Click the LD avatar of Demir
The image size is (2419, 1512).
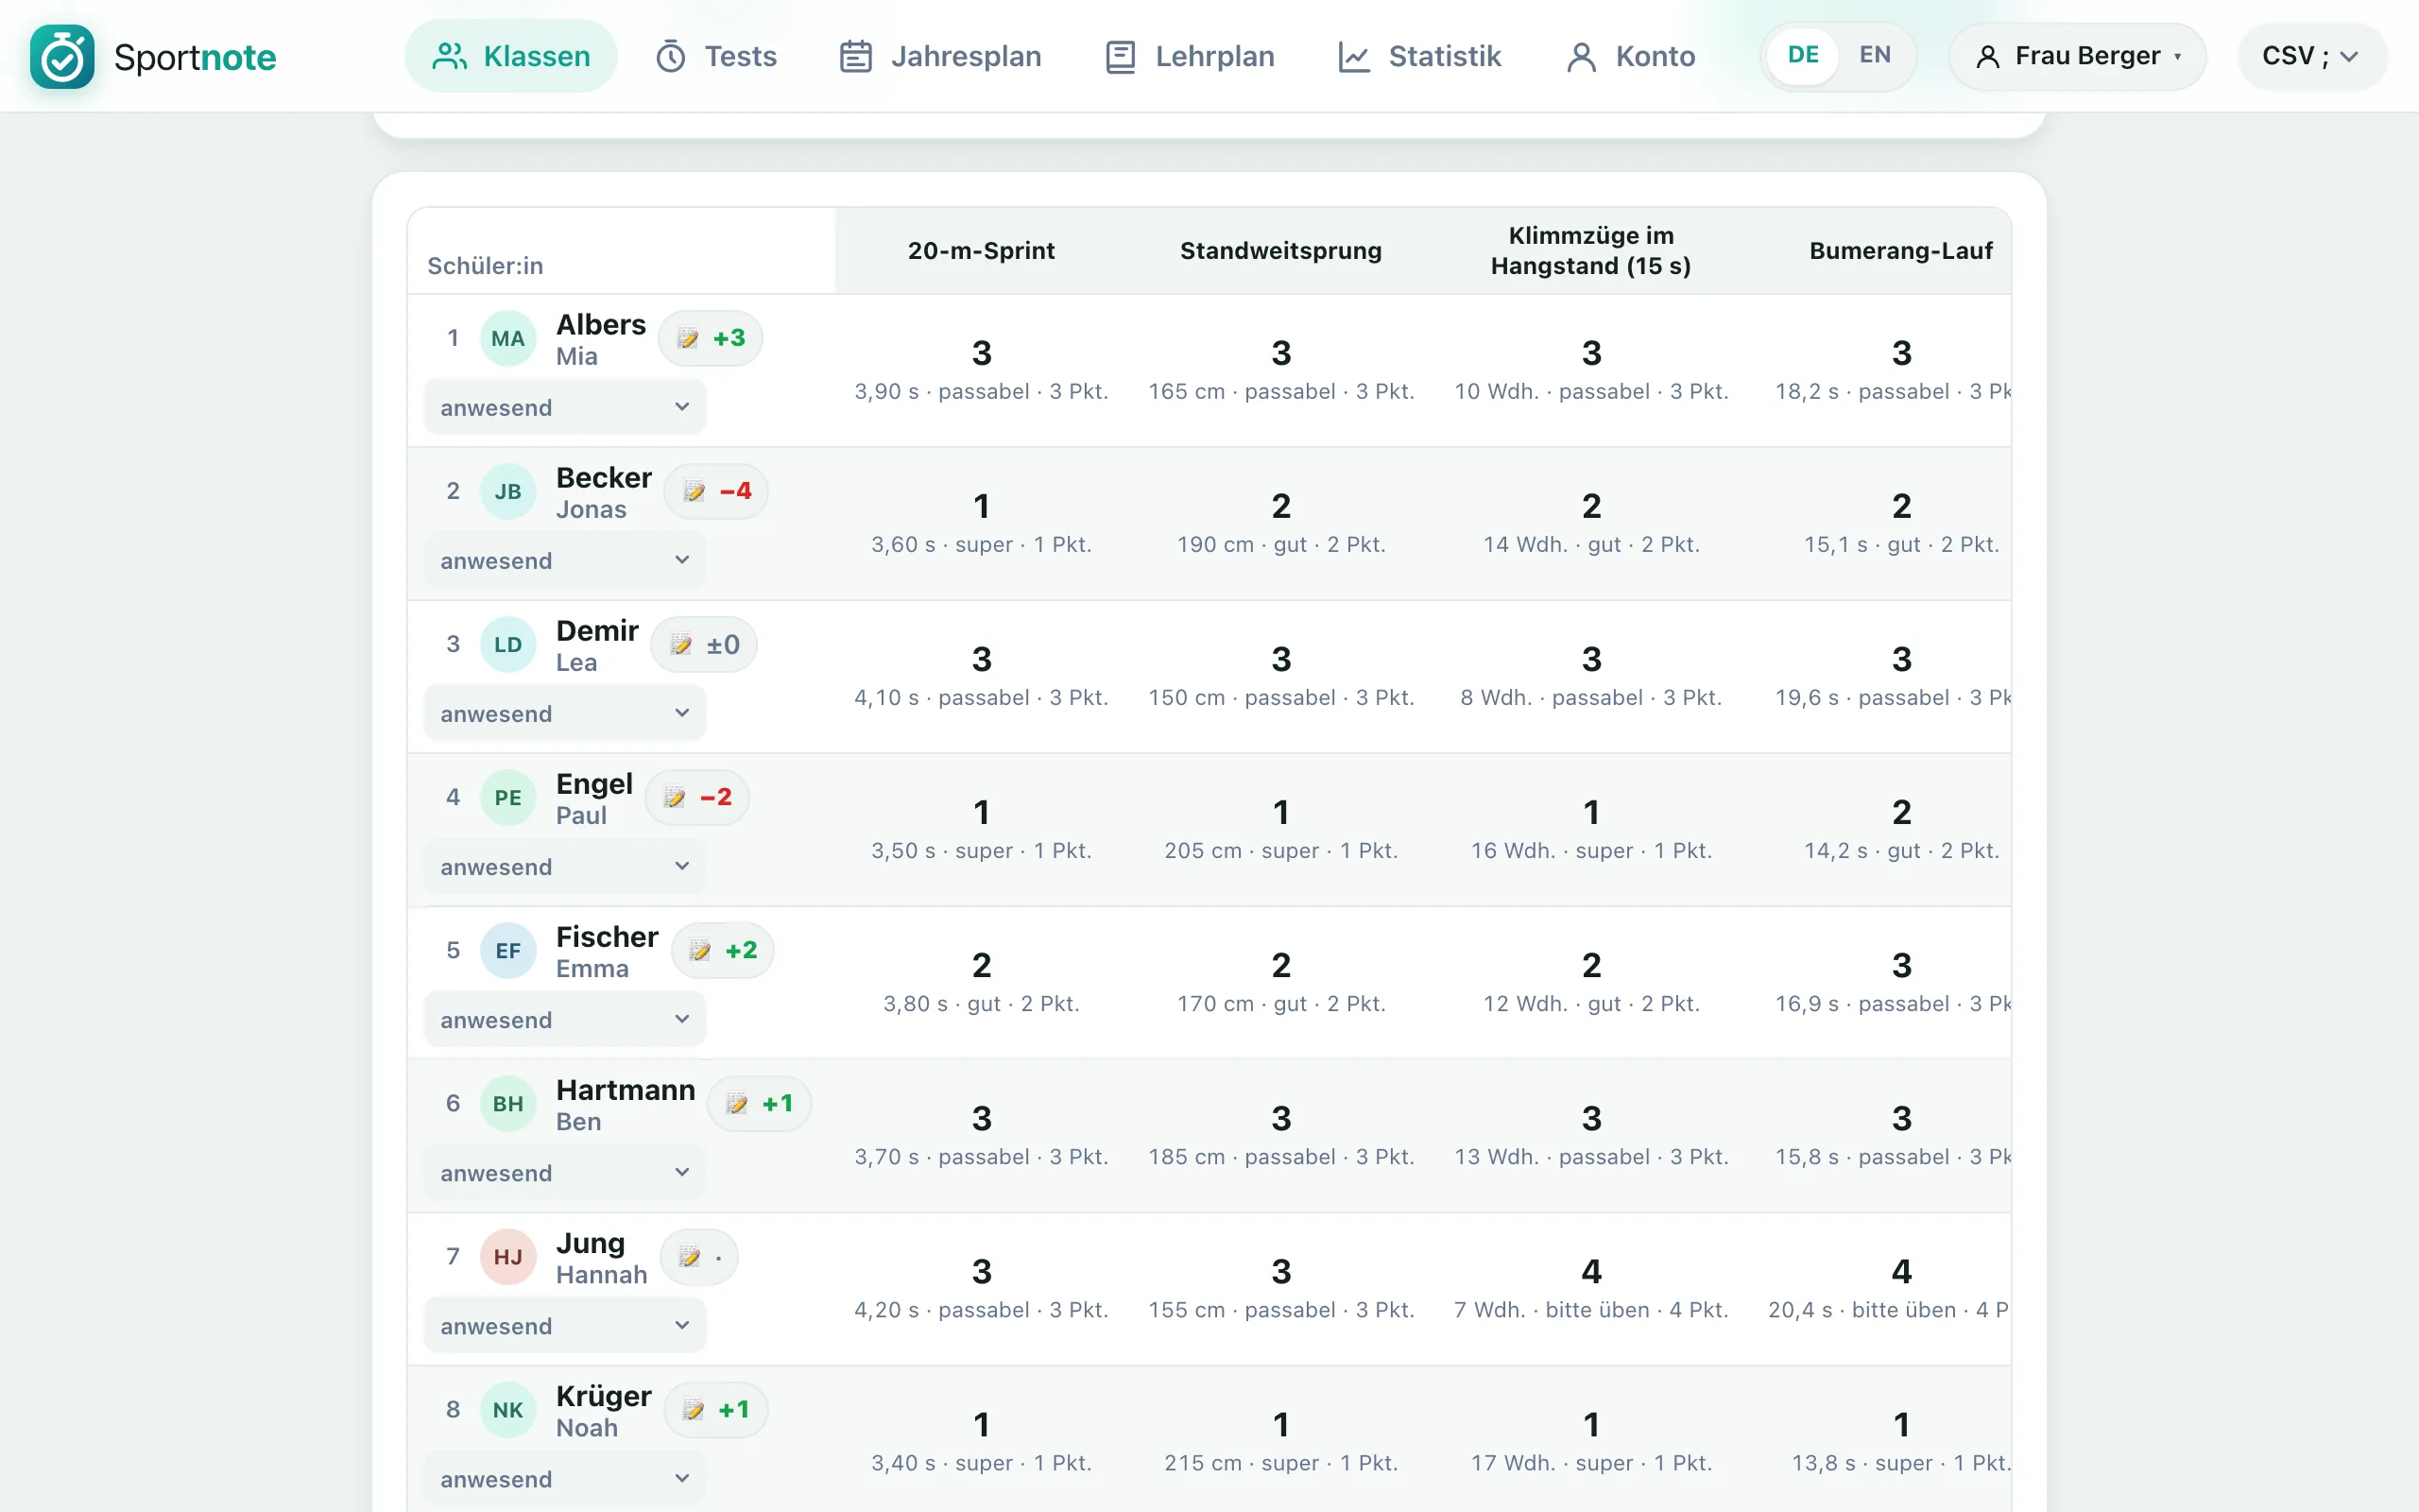point(507,644)
